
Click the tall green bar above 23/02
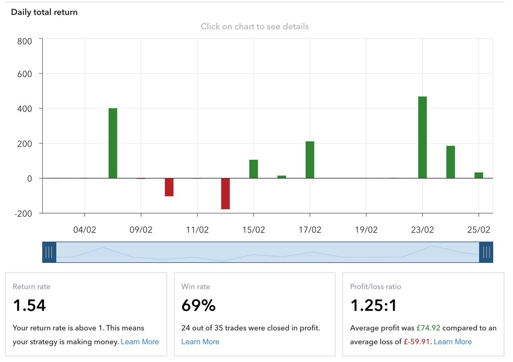pos(422,137)
